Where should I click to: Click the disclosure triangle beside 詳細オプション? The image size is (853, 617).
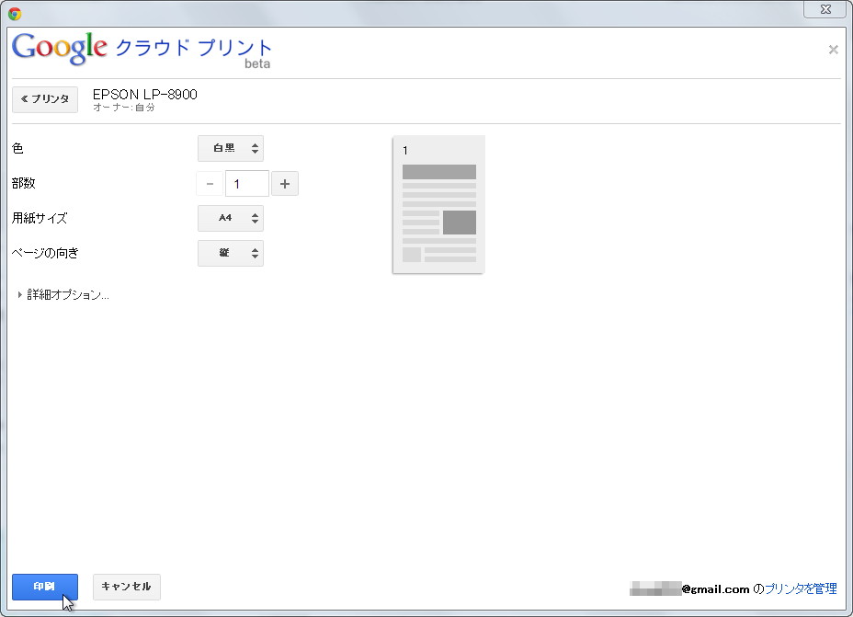[x=18, y=295]
